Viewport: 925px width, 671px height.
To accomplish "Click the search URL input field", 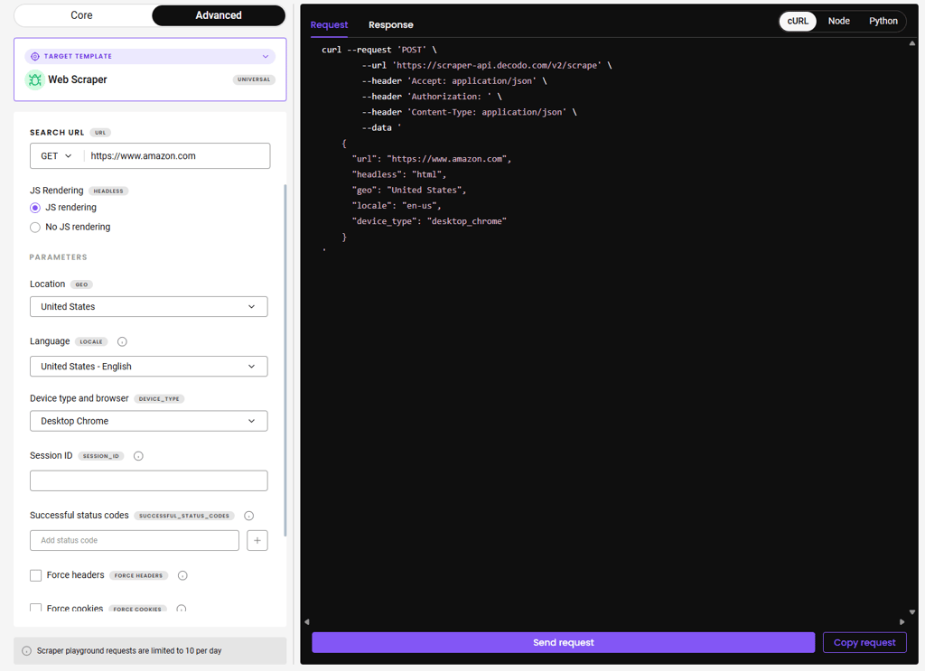I will pyautogui.click(x=177, y=155).
